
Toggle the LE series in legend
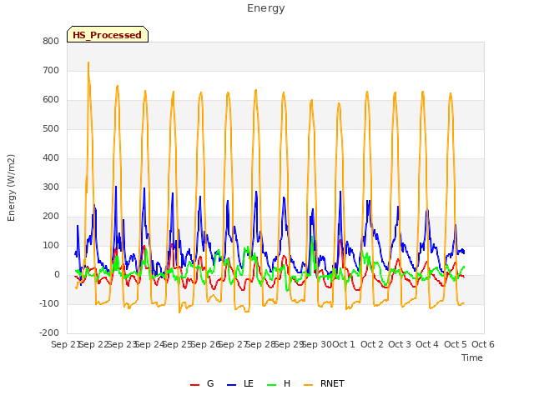click(240, 383)
